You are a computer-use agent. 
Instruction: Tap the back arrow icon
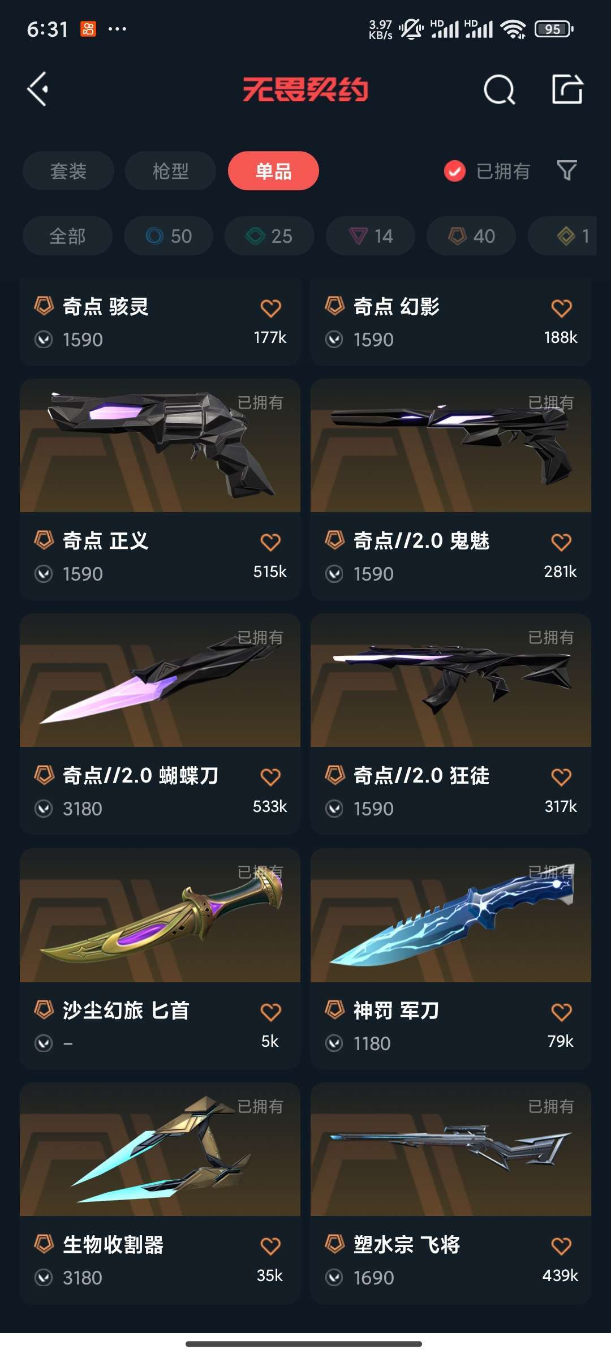click(x=37, y=89)
